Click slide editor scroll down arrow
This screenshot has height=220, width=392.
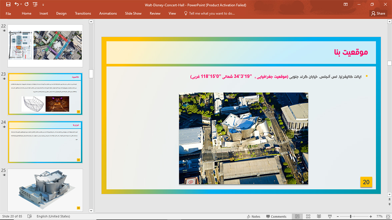389,194
